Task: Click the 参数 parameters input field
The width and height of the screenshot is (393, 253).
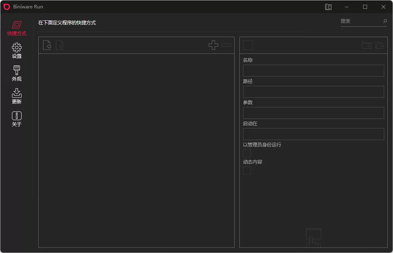Action: click(x=313, y=113)
